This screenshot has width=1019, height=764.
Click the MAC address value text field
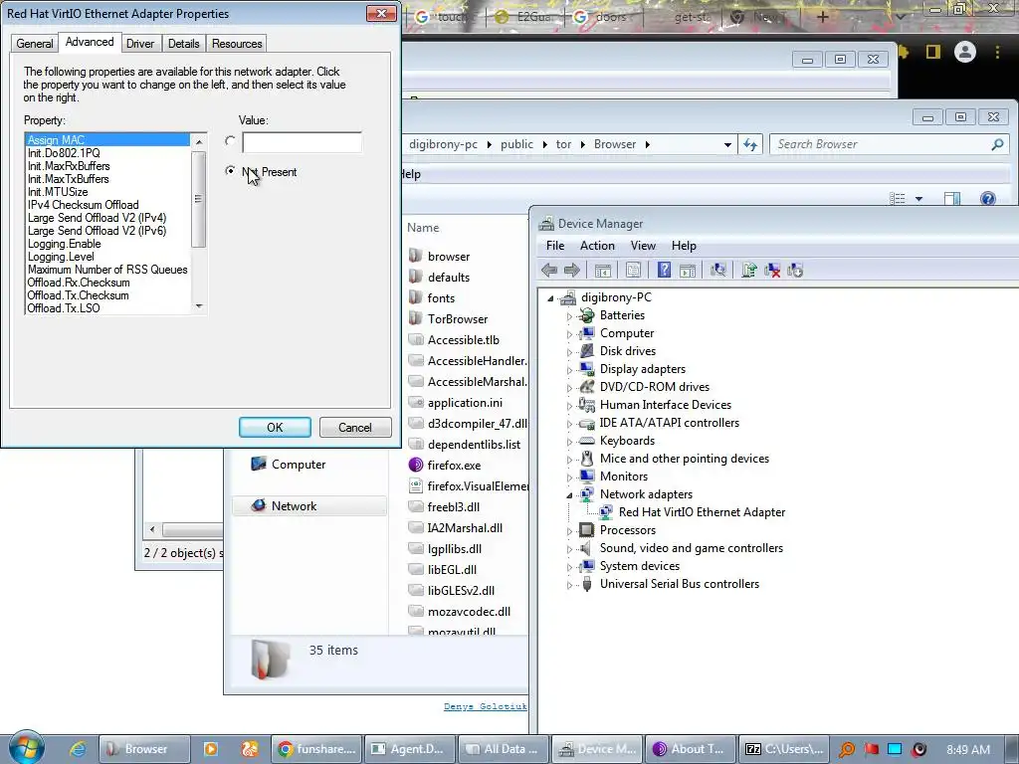point(302,142)
